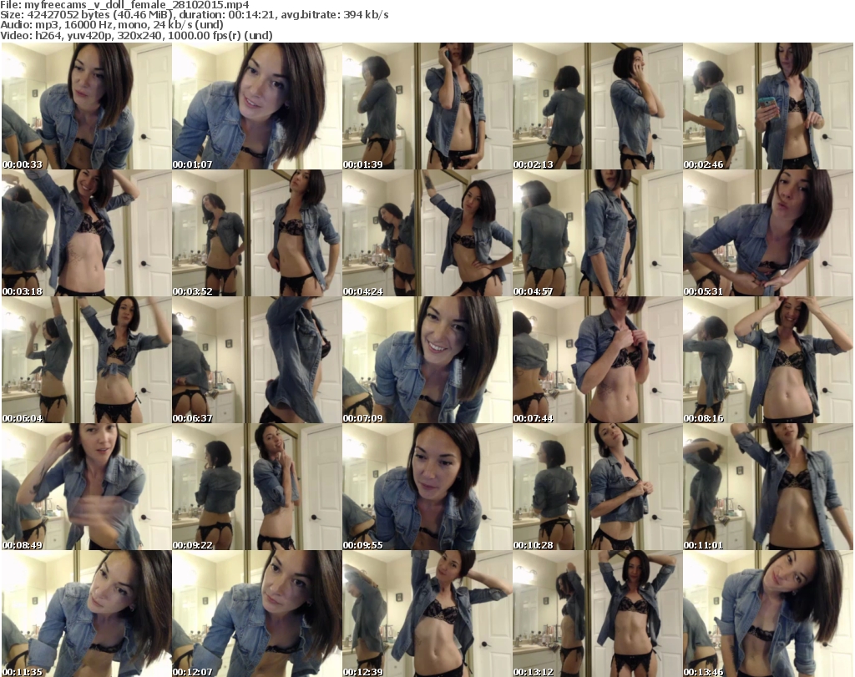855x677 pixels.
Task: Select the Video h264 info line
Action: click(x=136, y=35)
